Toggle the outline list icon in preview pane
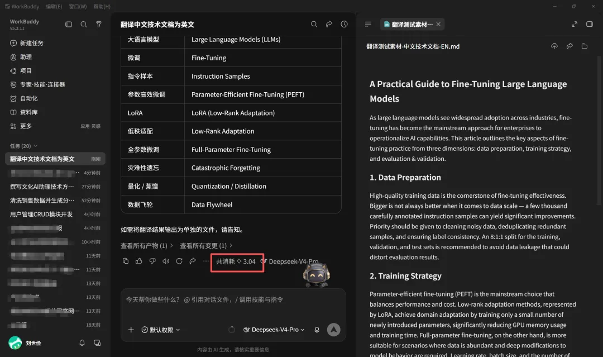 pos(368,24)
